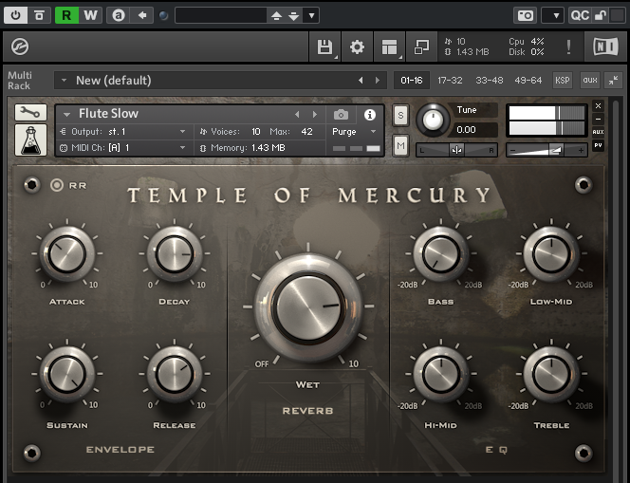630x483 pixels.
Task: Toggle instrument AUX button on header
Action: (599, 132)
